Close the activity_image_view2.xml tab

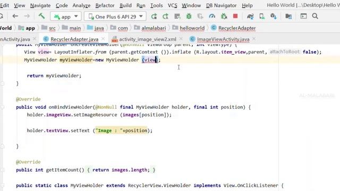coord(181,39)
